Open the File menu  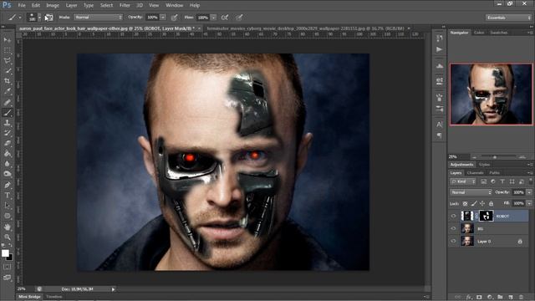point(22,6)
